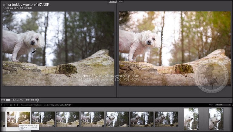Select last portrait thumbnail in filmstrip
This screenshot has width=233, height=132.
click(x=216, y=119)
